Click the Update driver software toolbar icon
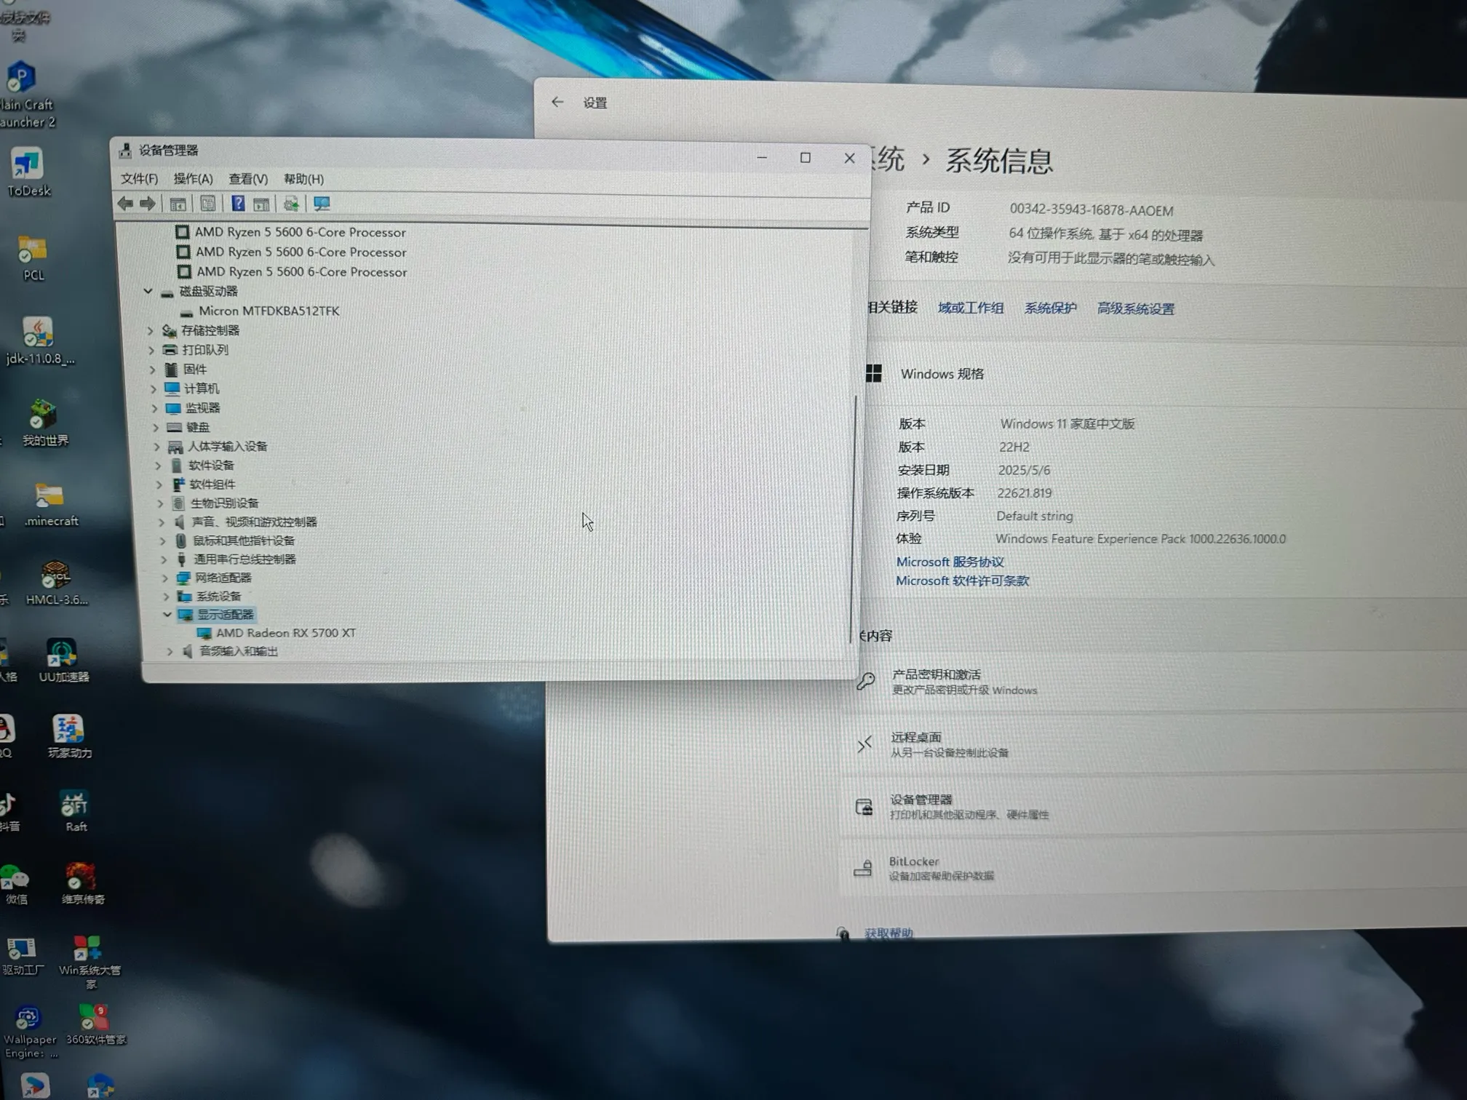This screenshot has width=1467, height=1100. (291, 204)
